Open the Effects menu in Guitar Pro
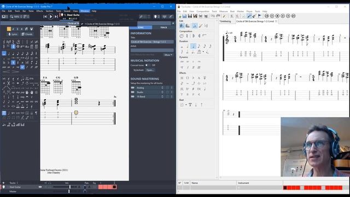Image resolution: width=350 pixels, height=197 pixels. [x=39, y=11]
